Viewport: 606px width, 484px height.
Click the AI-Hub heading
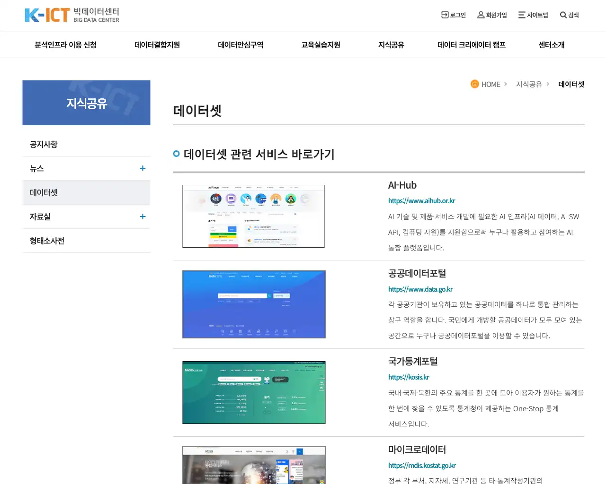click(402, 185)
